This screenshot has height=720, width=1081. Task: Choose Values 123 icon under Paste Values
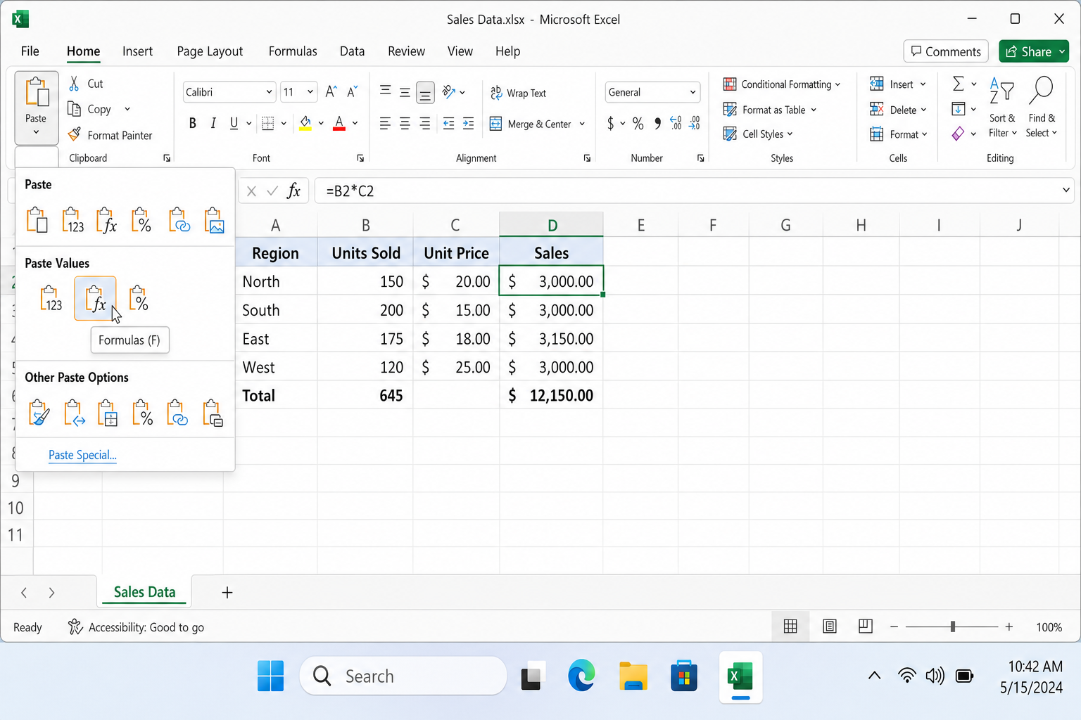pyautogui.click(x=51, y=299)
